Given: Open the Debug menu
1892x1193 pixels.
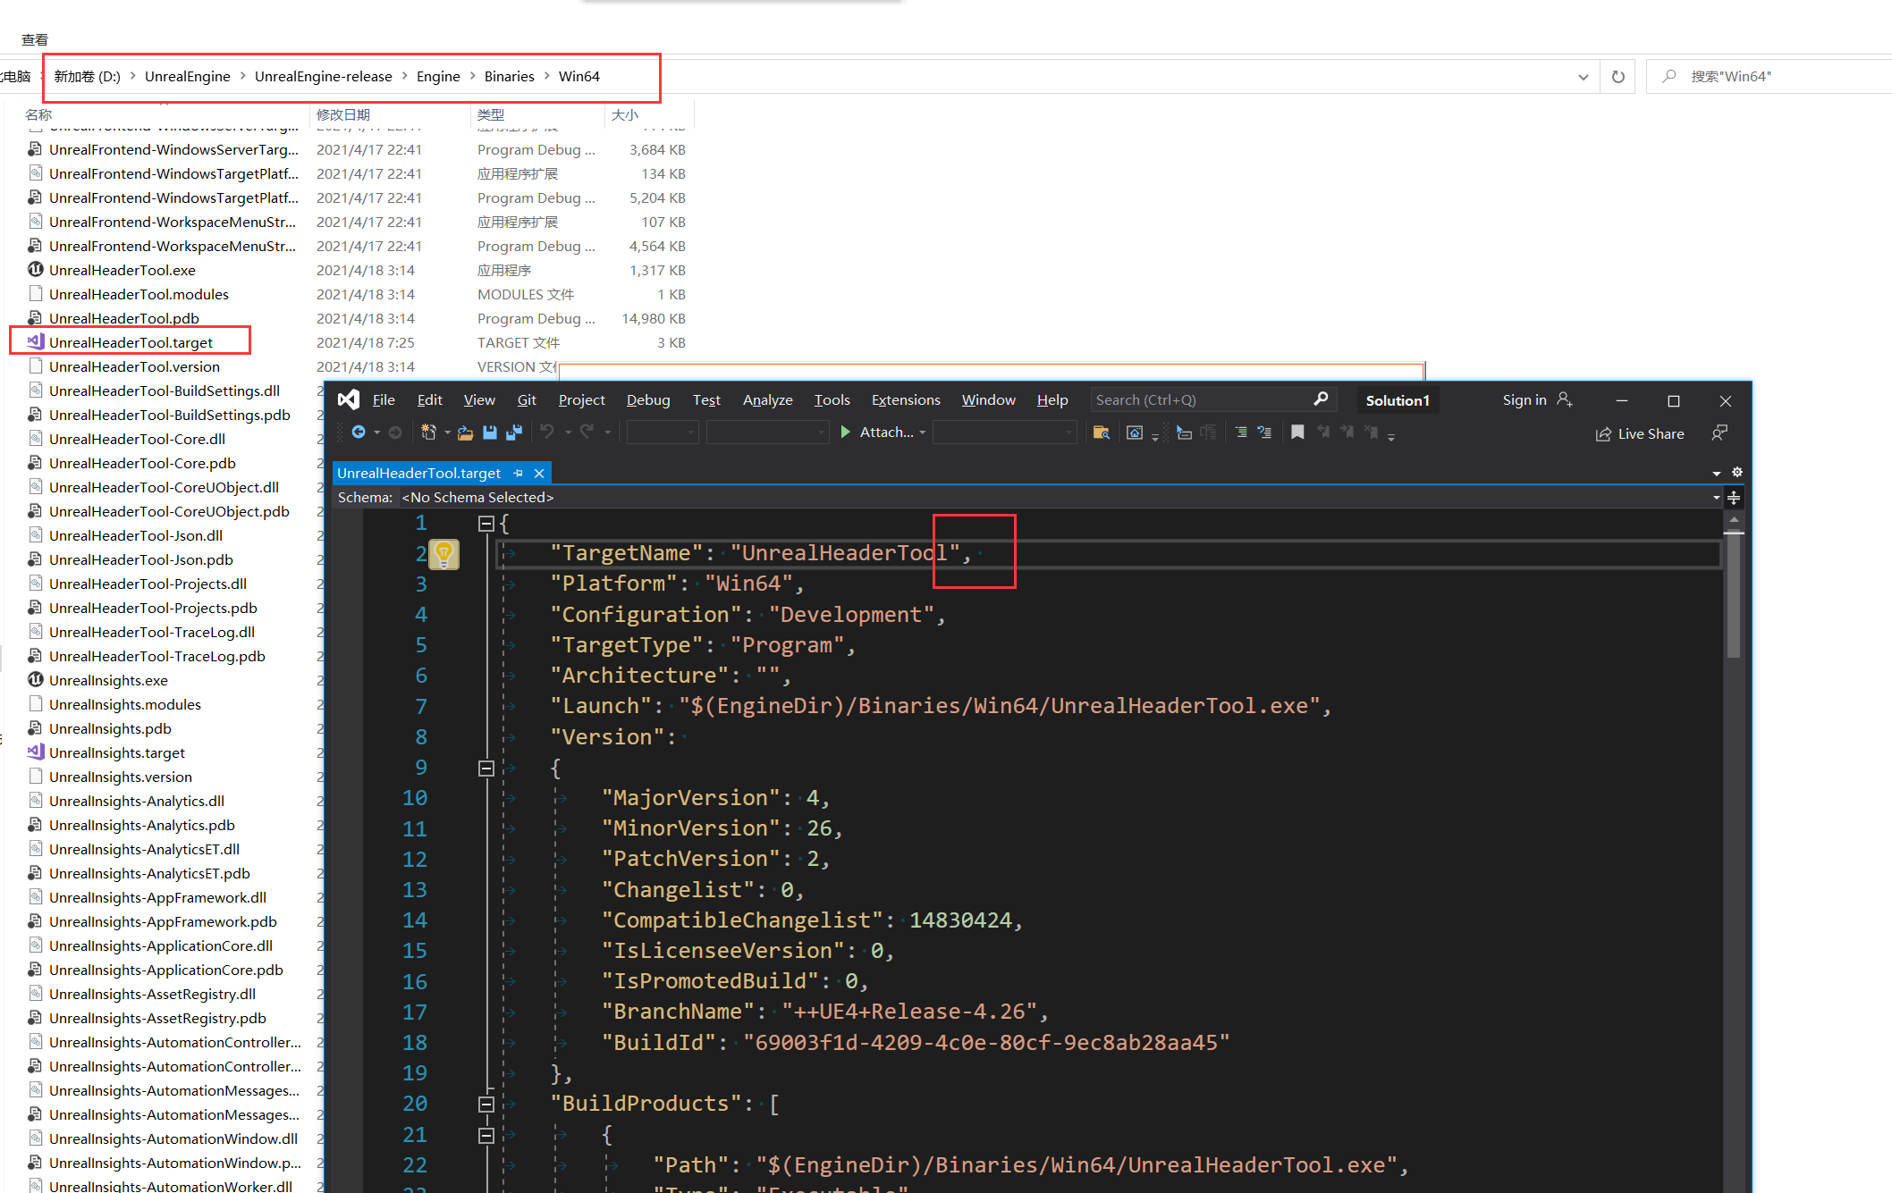Looking at the screenshot, I should pyautogui.click(x=647, y=400).
